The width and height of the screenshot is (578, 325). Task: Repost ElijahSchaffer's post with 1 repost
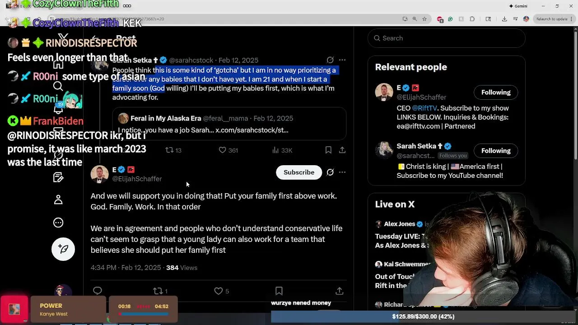[160, 291]
